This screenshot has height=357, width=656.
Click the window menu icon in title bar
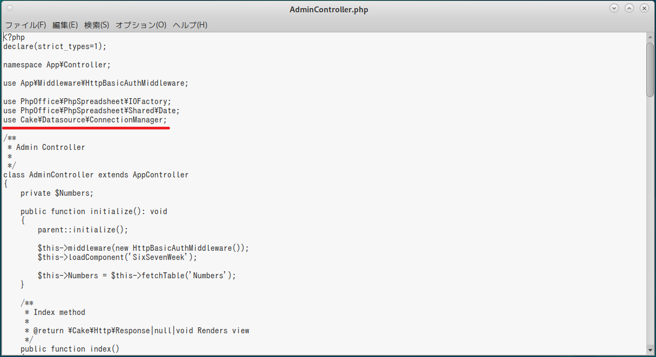click(x=10, y=9)
